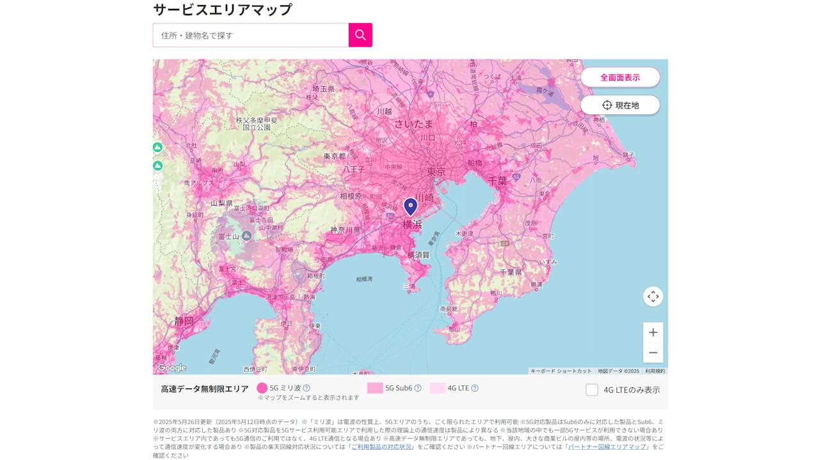Open the 利用規約 map terms link
The width and height of the screenshot is (819, 460).
655,371
